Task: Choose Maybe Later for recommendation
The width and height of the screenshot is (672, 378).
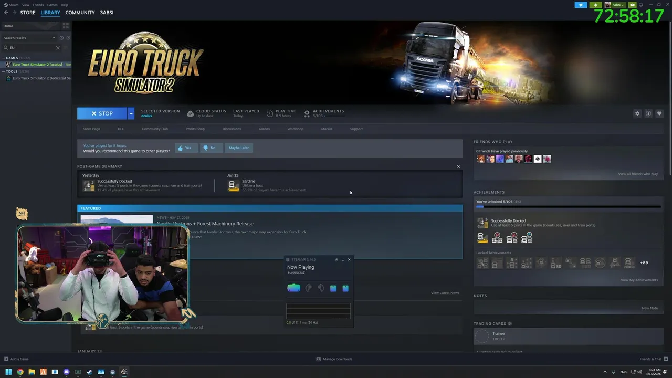Action: pos(239,148)
